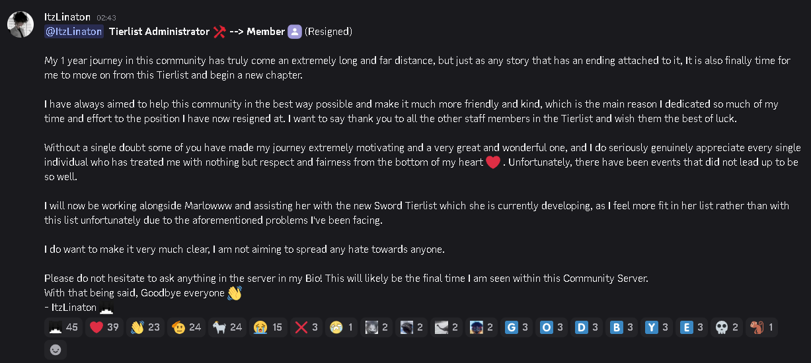Click the letter D reaction
The width and height of the screenshot is (811, 363).
(x=586, y=327)
